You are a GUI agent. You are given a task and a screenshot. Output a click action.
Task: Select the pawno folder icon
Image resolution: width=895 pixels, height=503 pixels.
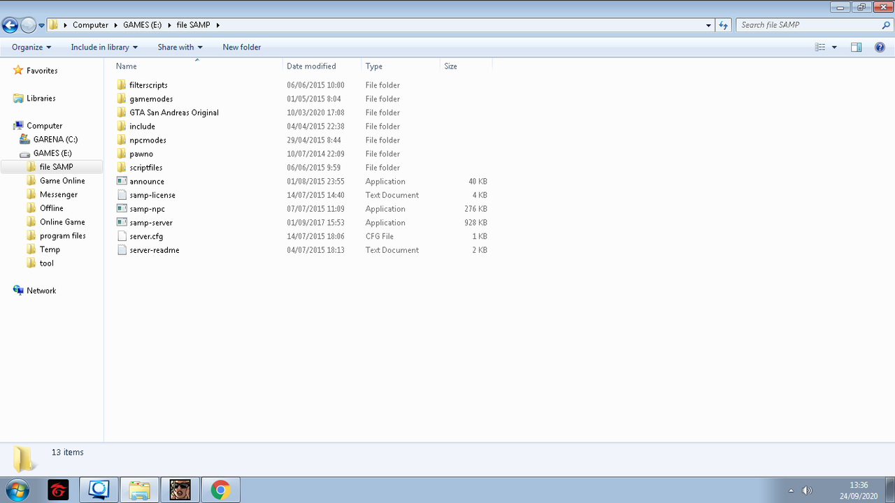122,154
